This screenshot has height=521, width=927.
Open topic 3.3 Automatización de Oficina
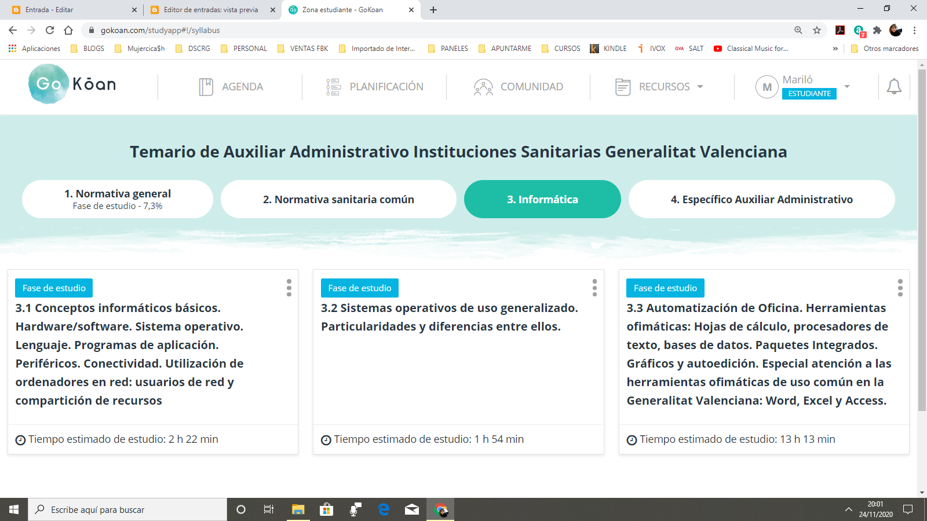tap(759, 354)
